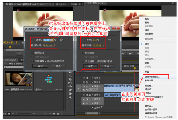Select the Pen tool in the tools panel
Screen dimensions: 178x120
pyautogui.click(x=70, y=90)
